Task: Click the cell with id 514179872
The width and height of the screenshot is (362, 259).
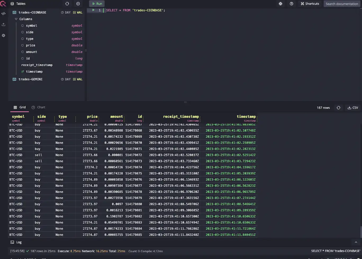Action: click(x=134, y=155)
